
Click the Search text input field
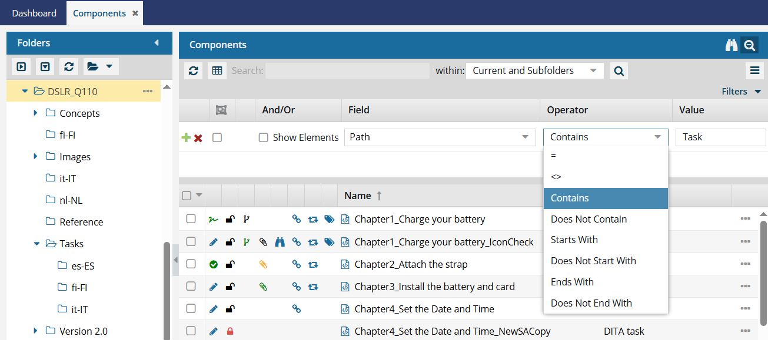(x=347, y=70)
